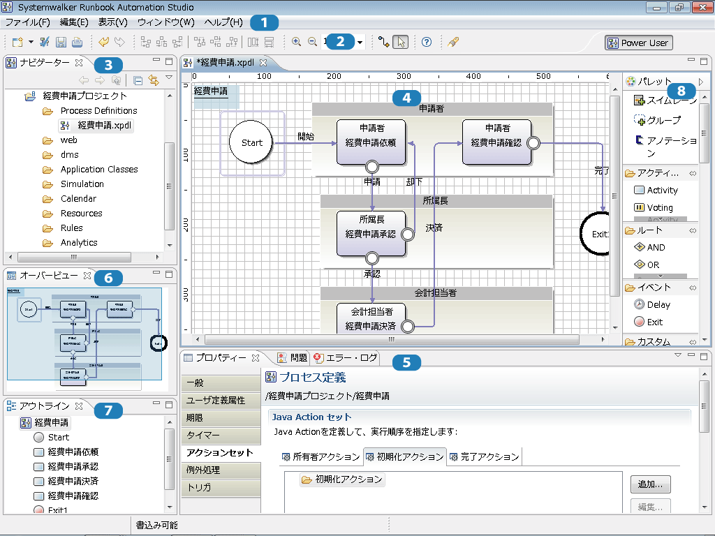Select the 一般 properties section
This screenshot has width=715, height=536.
click(x=221, y=383)
